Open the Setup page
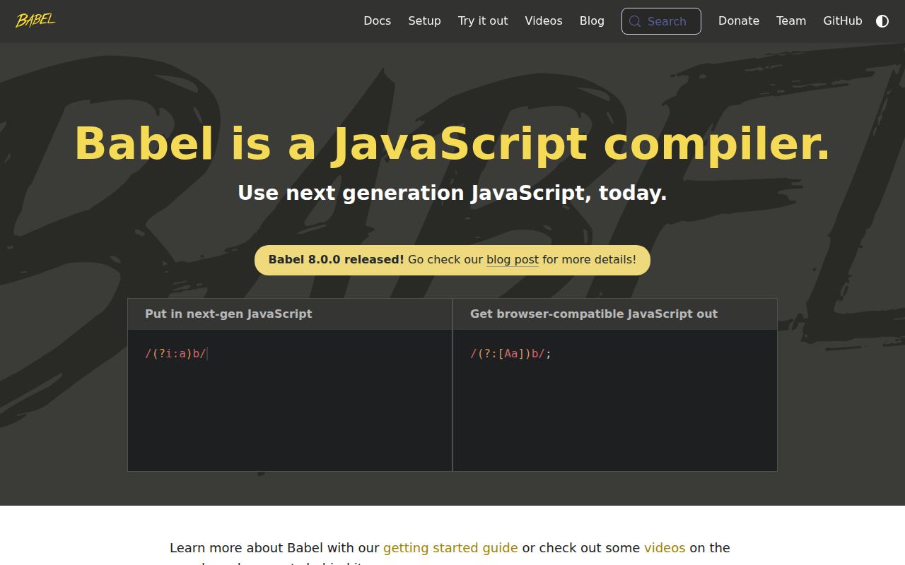The image size is (905, 565). point(424,21)
